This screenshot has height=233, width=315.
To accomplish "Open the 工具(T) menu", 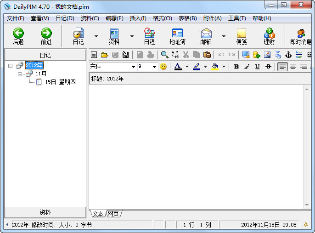I will (x=237, y=18).
